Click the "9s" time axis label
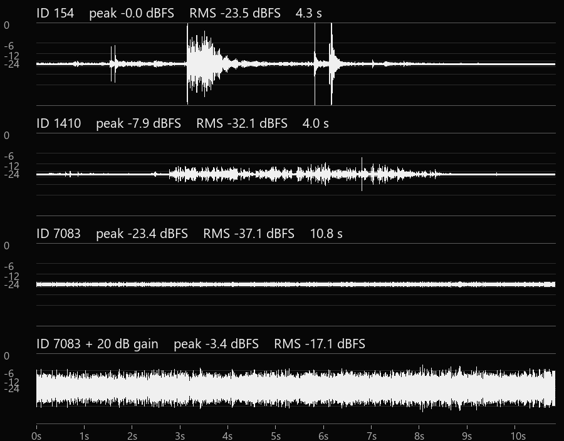 tap(467, 436)
